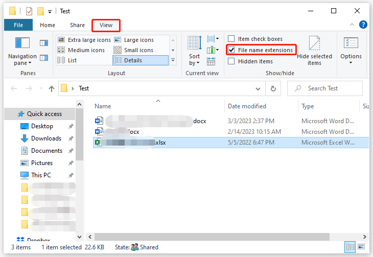Uncheck File name extensions
Screen dimensions: 373x257
click(261, 50)
